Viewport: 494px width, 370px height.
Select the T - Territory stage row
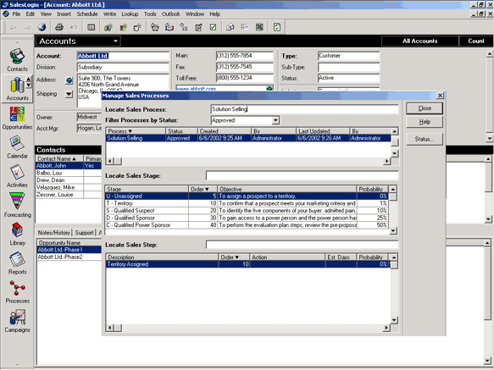coord(247,203)
